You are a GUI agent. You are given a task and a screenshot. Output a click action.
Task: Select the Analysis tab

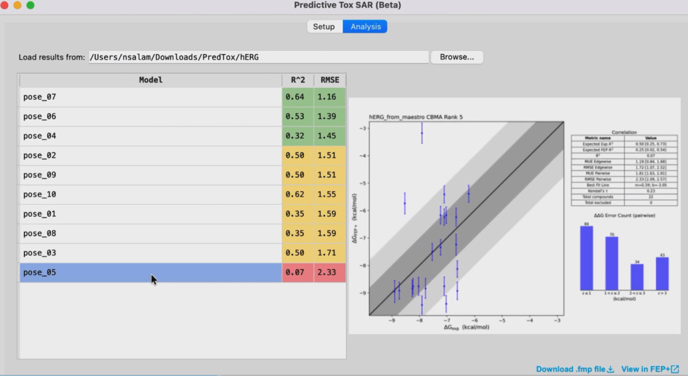coord(365,27)
